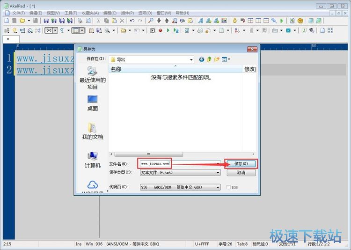Open the 插件(P) menu
The height and width of the screenshot is (250, 351).
pos(127,13)
